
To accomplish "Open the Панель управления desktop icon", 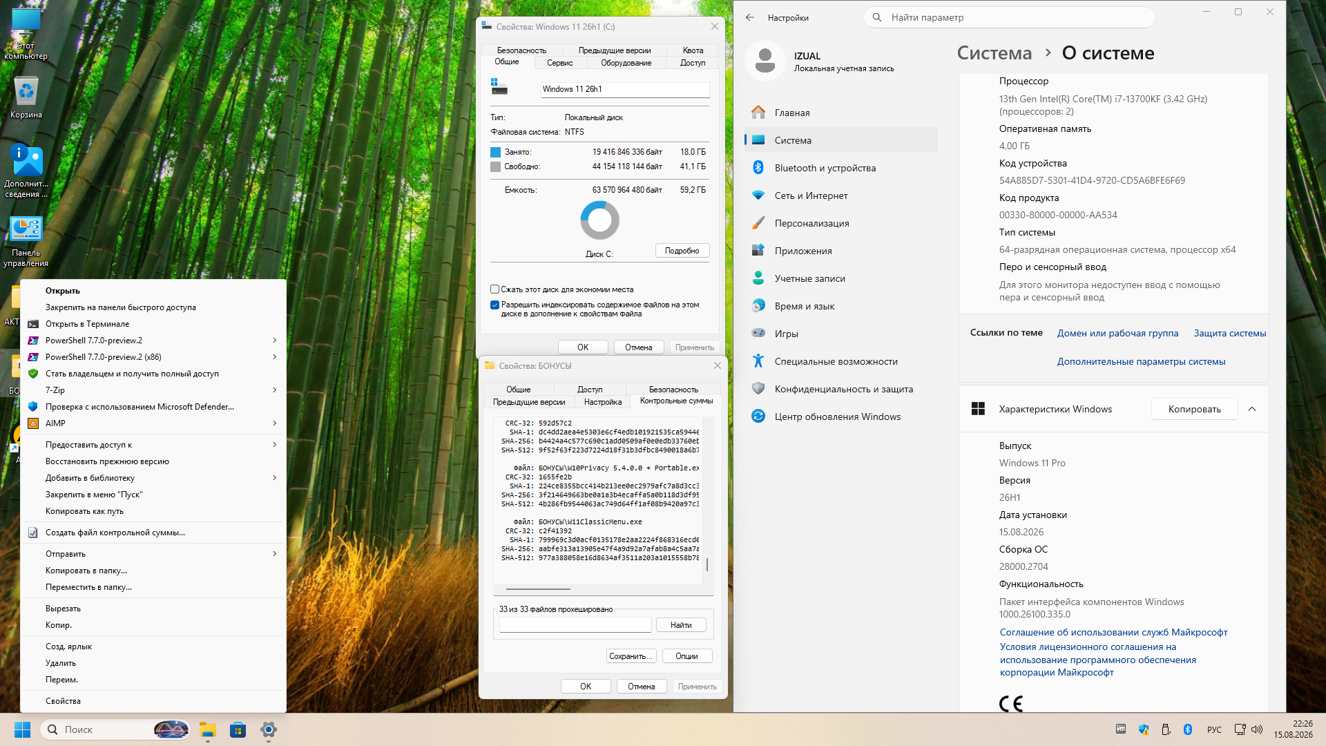I will (26, 242).
